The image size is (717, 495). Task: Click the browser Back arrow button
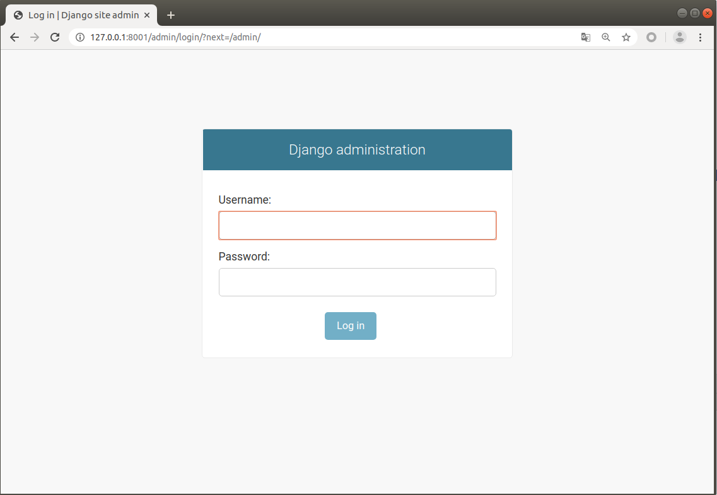pyautogui.click(x=15, y=37)
